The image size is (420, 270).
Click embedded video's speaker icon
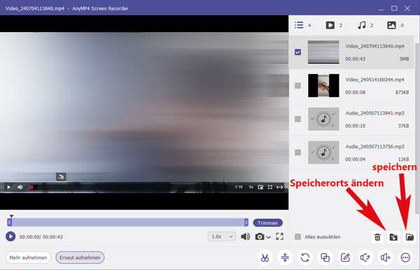click(20, 187)
